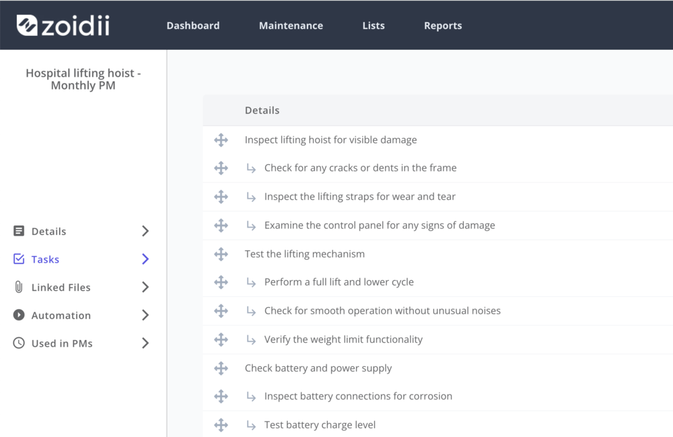This screenshot has width=673, height=437.
Task: Open the Lists menu
Action: click(374, 26)
